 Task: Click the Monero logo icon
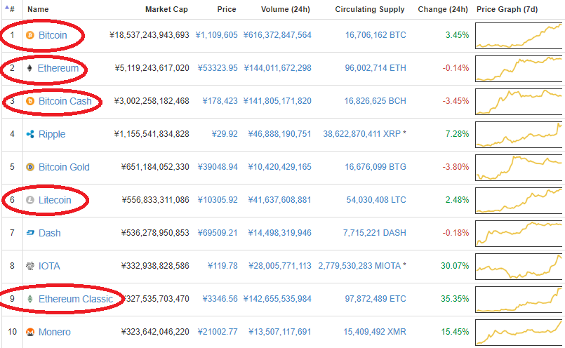(x=30, y=332)
